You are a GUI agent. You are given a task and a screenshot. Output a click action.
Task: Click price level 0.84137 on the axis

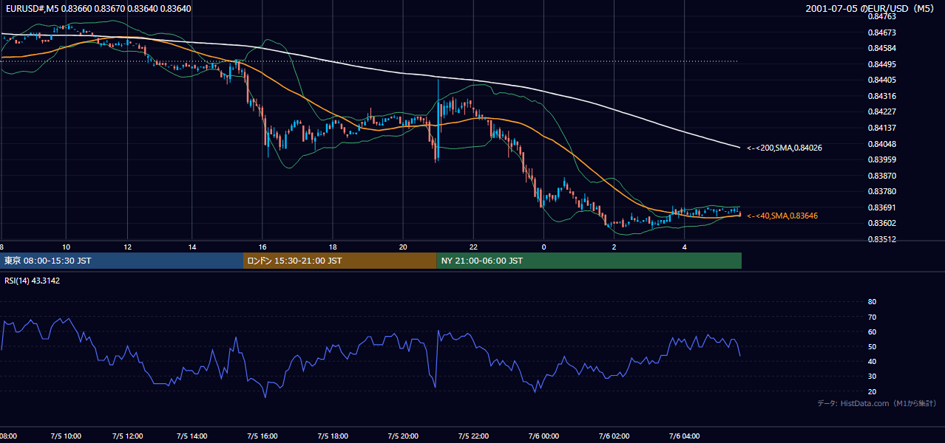pyautogui.click(x=881, y=128)
